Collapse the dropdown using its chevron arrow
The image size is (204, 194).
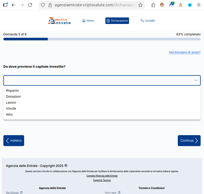196,80
